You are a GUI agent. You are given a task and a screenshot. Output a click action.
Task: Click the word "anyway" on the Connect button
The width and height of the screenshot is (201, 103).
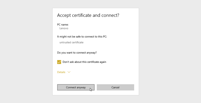click(81, 88)
